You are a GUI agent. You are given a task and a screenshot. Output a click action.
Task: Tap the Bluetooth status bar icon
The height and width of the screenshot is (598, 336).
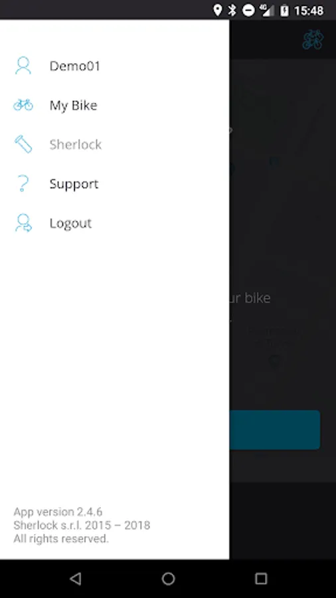232,10
